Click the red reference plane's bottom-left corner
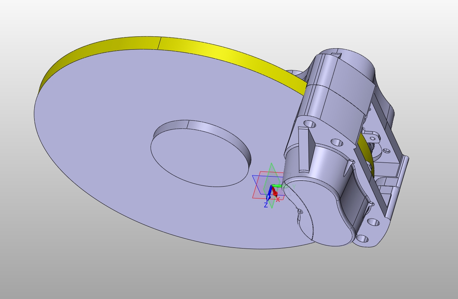Viewport: 458px width, 299px height. click(x=253, y=198)
